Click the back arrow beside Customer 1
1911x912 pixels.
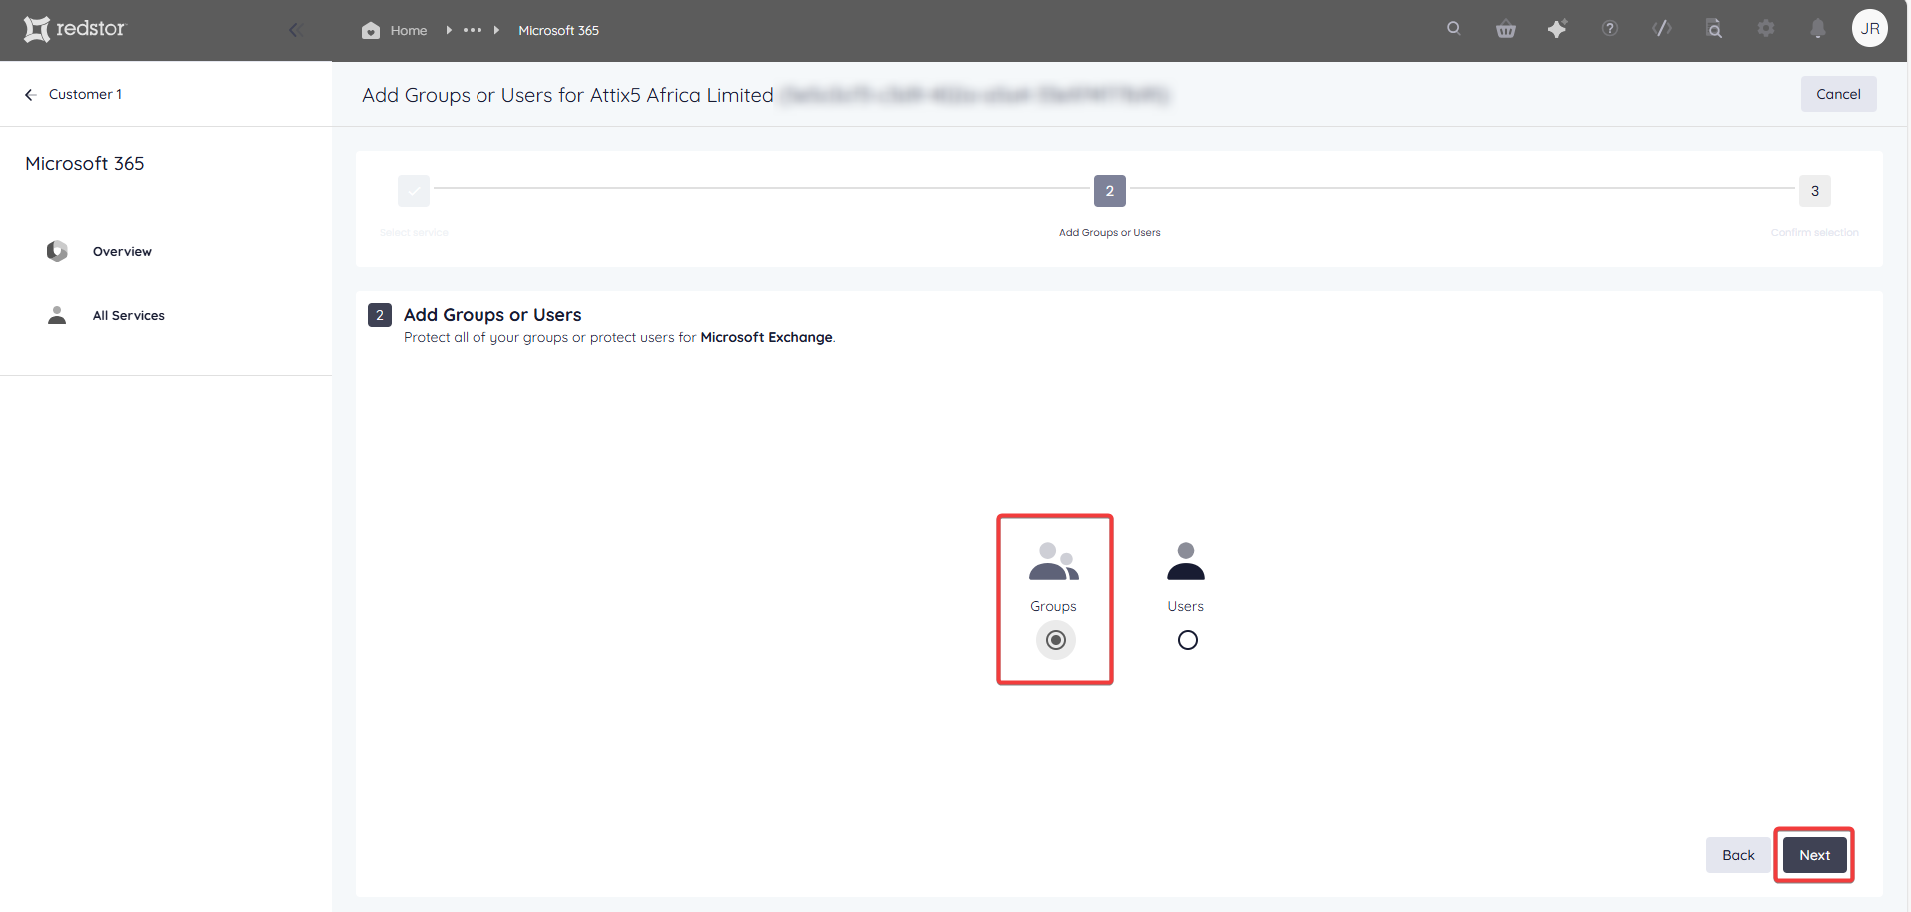pyautogui.click(x=30, y=94)
